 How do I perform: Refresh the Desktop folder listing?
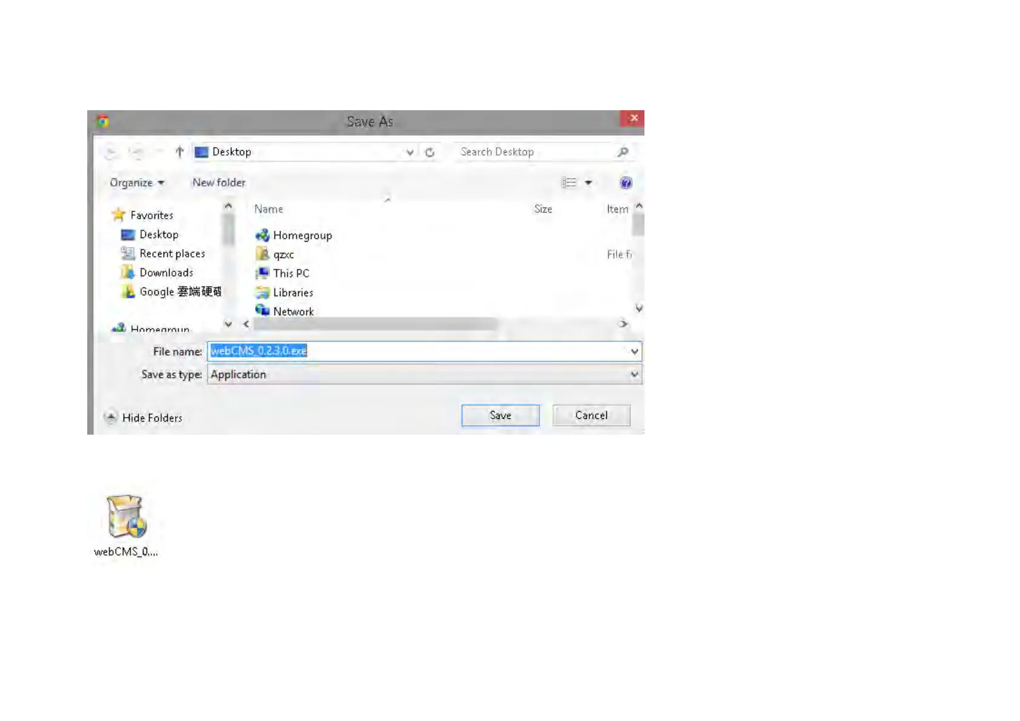tap(430, 153)
